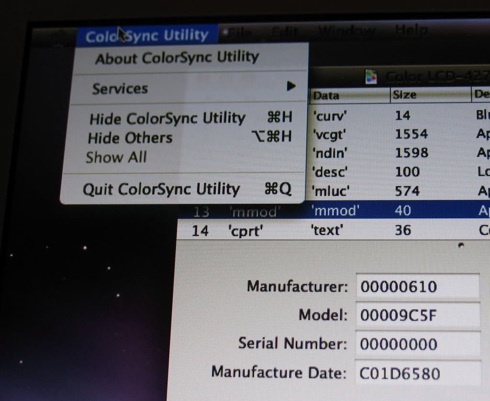Select the 'ndin' row in the table
Screen dimensions: 490x401
coord(400,153)
